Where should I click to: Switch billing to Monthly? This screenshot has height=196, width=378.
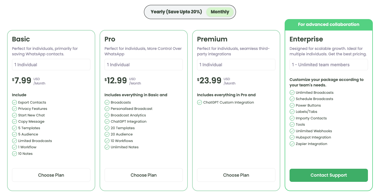(x=220, y=12)
